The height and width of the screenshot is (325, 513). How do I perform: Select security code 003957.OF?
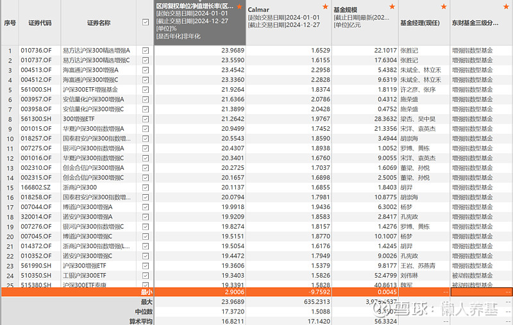tap(36, 99)
